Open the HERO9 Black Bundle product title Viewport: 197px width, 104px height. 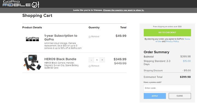pos(60,59)
